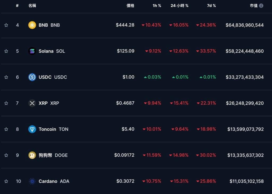Toggle the watchlist star for BNB
Viewport: 272px width, 194px height.
pyautogui.click(x=6, y=25)
